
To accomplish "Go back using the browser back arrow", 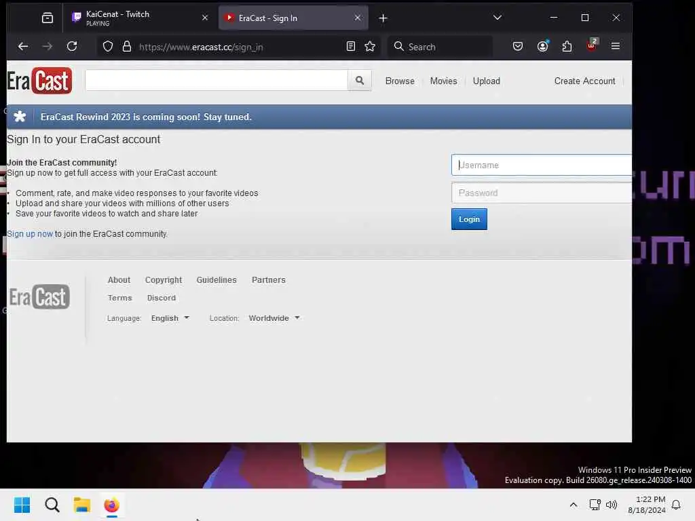I will coord(23,47).
